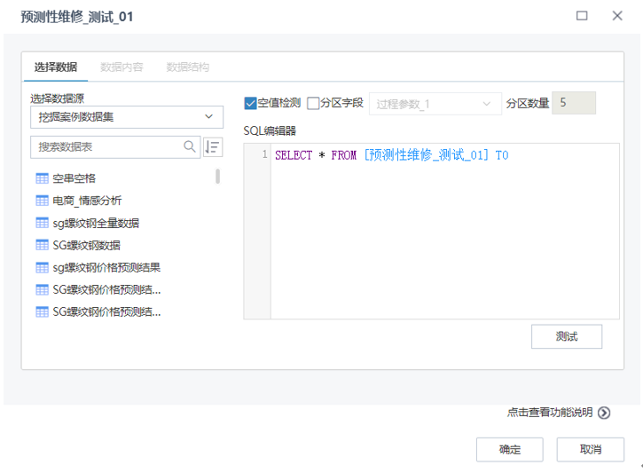Click the table list scrollbar
The image size is (643, 473).
[218, 176]
